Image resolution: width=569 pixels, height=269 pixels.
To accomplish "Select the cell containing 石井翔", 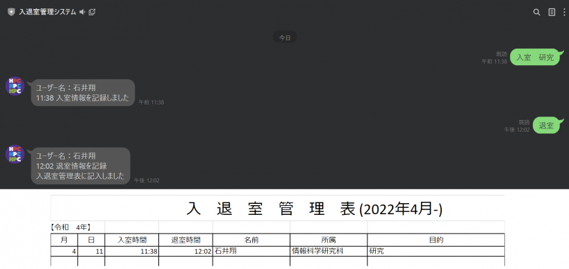I will click(x=251, y=251).
